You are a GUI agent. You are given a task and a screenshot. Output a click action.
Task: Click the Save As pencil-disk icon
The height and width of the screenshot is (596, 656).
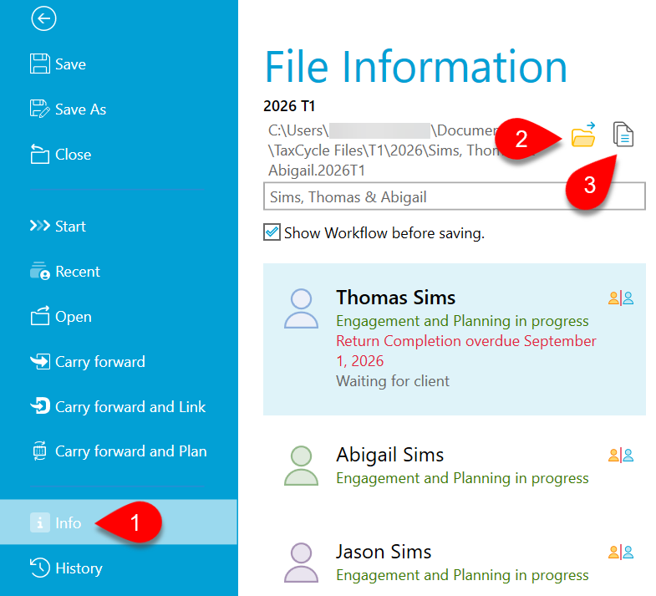coord(40,109)
